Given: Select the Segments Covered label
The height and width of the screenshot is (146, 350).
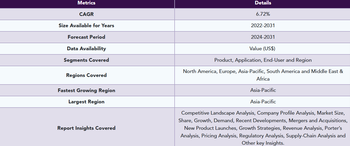Looking at the screenshot, I should 86,60.
